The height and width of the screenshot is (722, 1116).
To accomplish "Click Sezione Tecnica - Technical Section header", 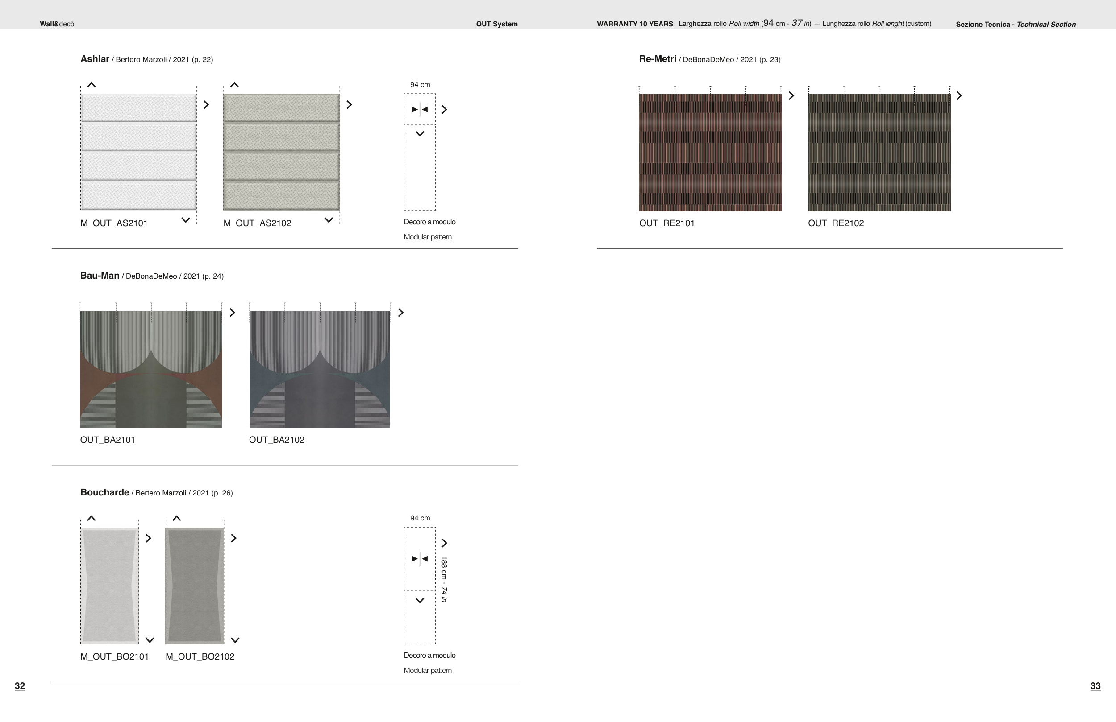I will 1016,25.
